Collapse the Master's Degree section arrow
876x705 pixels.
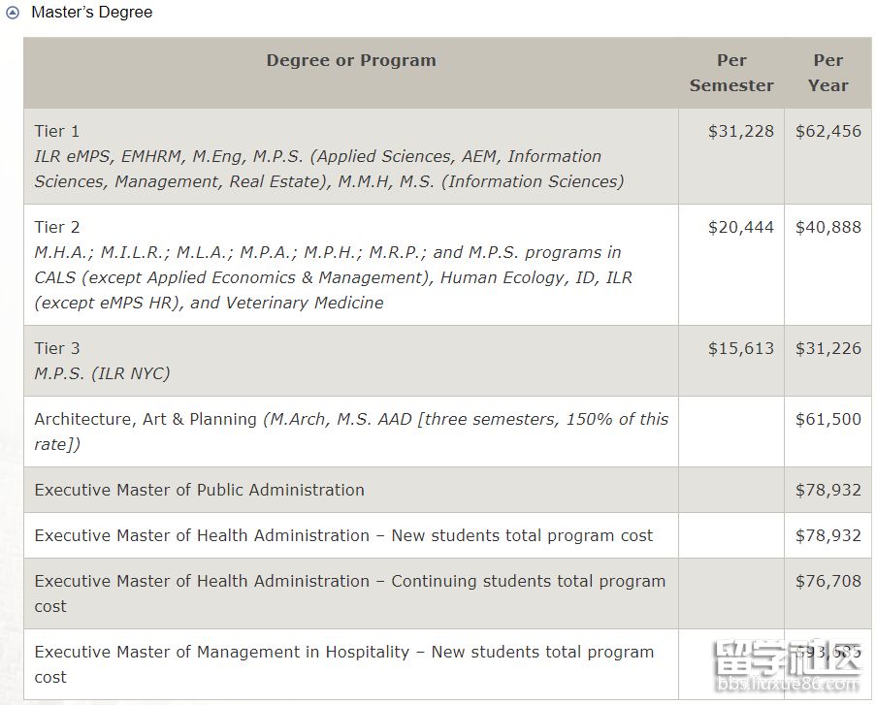tap(13, 13)
